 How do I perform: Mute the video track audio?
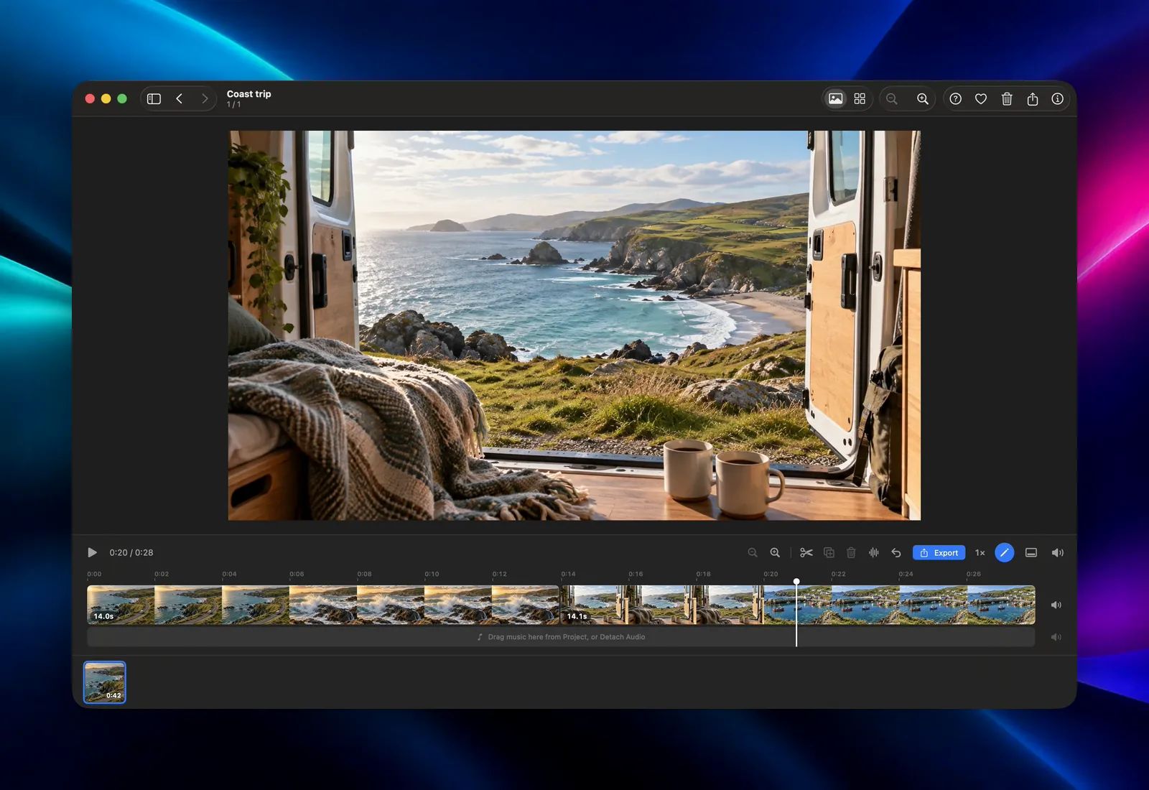click(x=1056, y=605)
